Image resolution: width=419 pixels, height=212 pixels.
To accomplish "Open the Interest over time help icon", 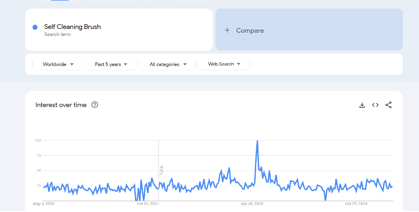I will click(95, 105).
